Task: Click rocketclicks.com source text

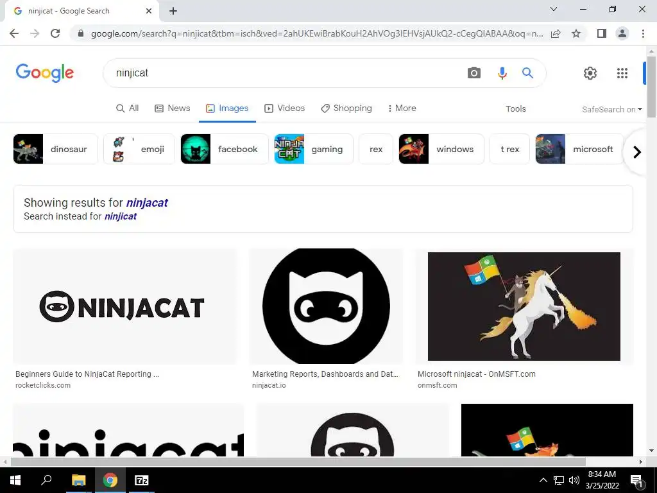Action: click(43, 385)
